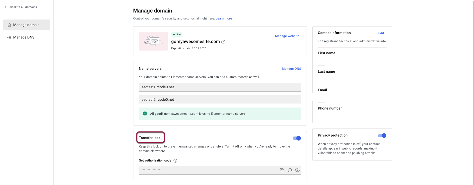
Task: Click the domain illustration thumbnail
Action: pyautogui.click(x=153, y=41)
